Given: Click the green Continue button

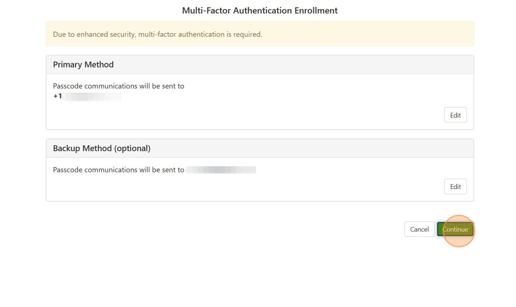Looking at the screenshot, I should click(455, 229).
